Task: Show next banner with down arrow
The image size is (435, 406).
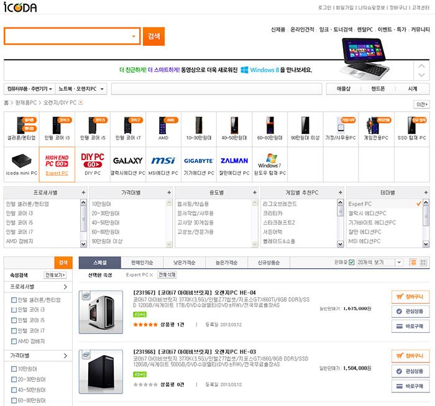Action: (422, 75)
